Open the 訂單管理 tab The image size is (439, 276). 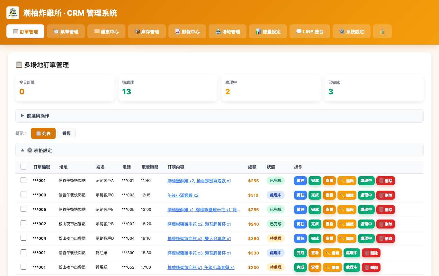point(25,31)
